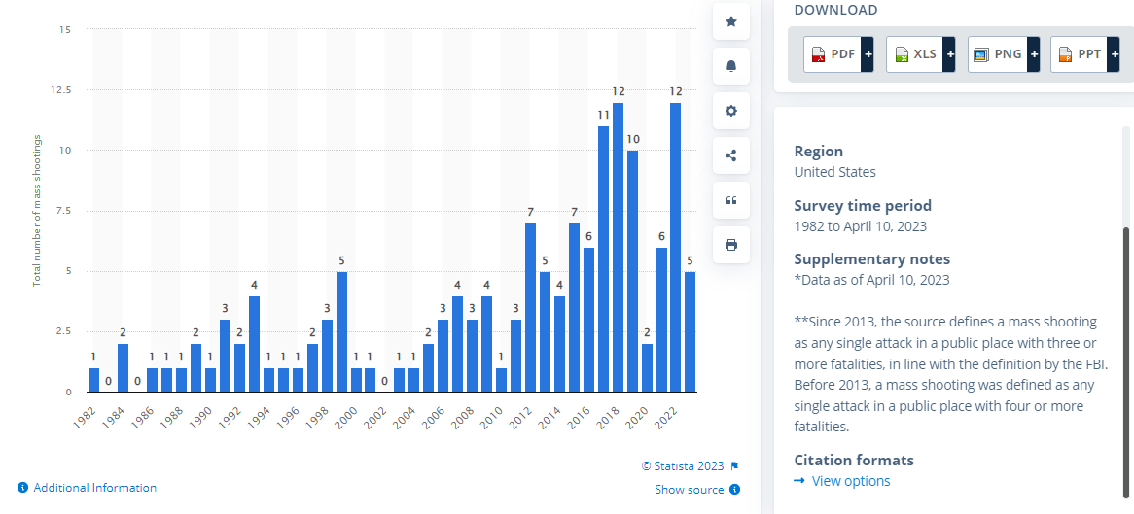Click the star favorite icon
Viewport: 1134px width, 514px height.
731,21
